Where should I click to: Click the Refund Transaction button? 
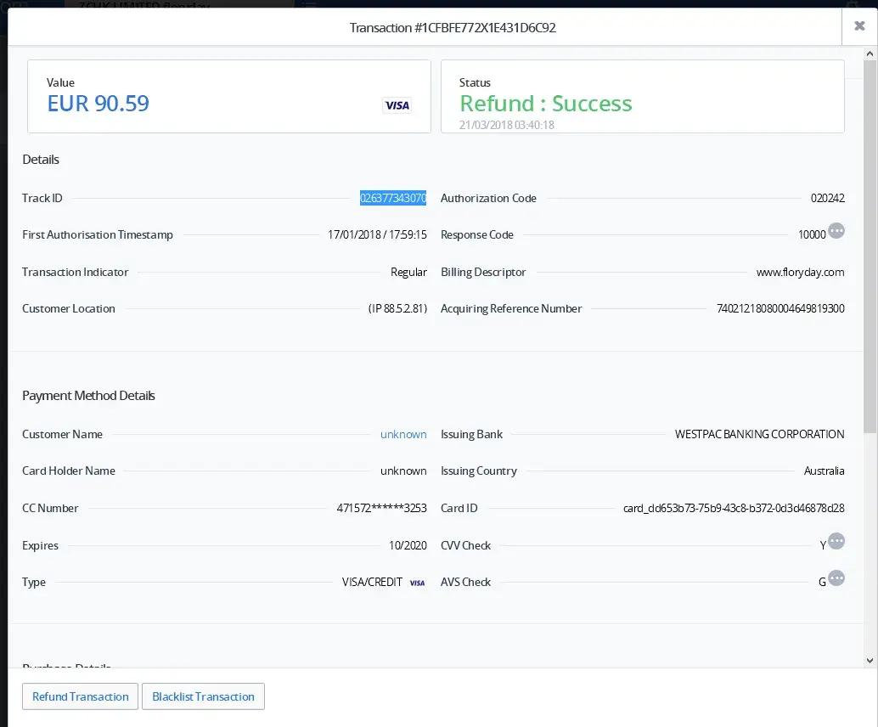pos(81,696)
